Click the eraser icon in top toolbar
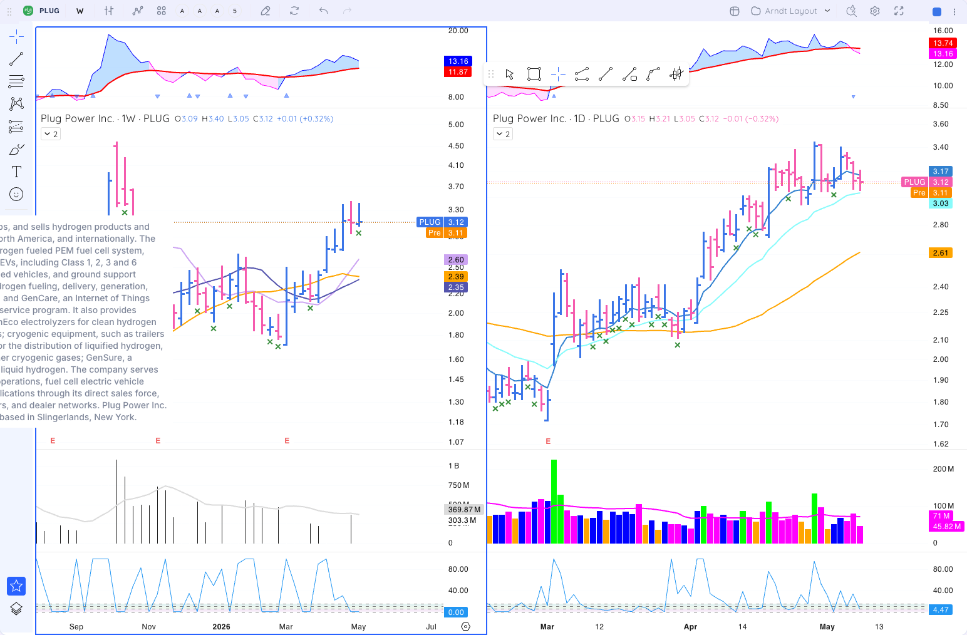The width and height of the screenshot is (967, 635). pyautogui.click(x=266, y=11)
